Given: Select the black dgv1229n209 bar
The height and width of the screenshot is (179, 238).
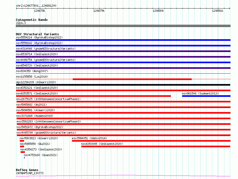Looking at the screenshot, I should [123, 85].
